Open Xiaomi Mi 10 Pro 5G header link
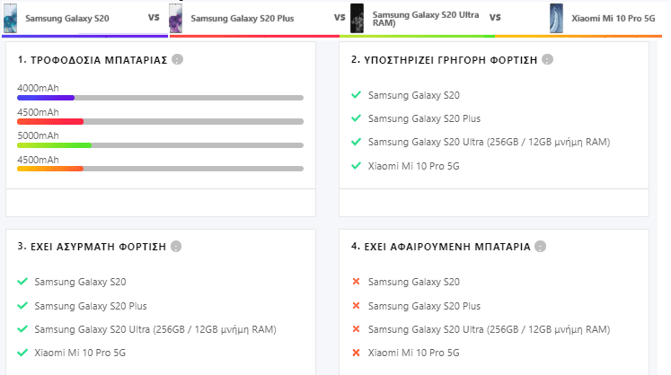 [x=614, y=18]
